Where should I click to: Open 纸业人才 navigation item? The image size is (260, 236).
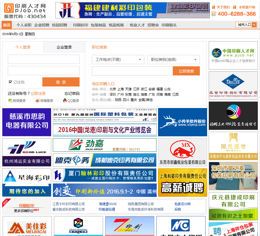click(137, 25)
